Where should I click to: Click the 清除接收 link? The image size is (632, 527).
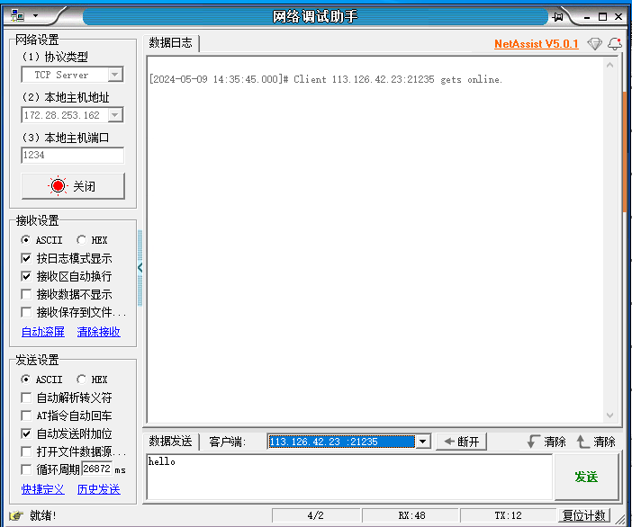pos(99,332)
